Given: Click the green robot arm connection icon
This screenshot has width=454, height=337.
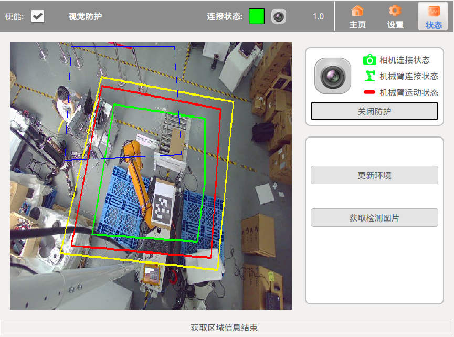Looking at the screenshot, I should click(370, 76).
